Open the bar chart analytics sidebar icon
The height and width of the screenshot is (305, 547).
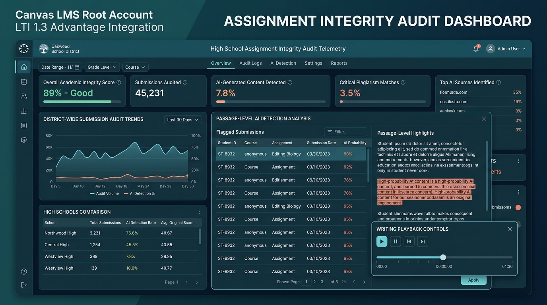(x=24, y=111)
